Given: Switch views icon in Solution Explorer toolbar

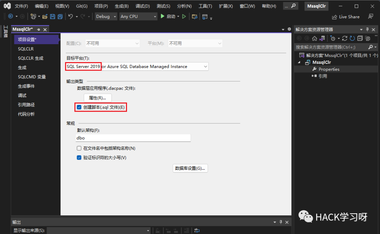Looking at the screenshot, I should [322, 39].
